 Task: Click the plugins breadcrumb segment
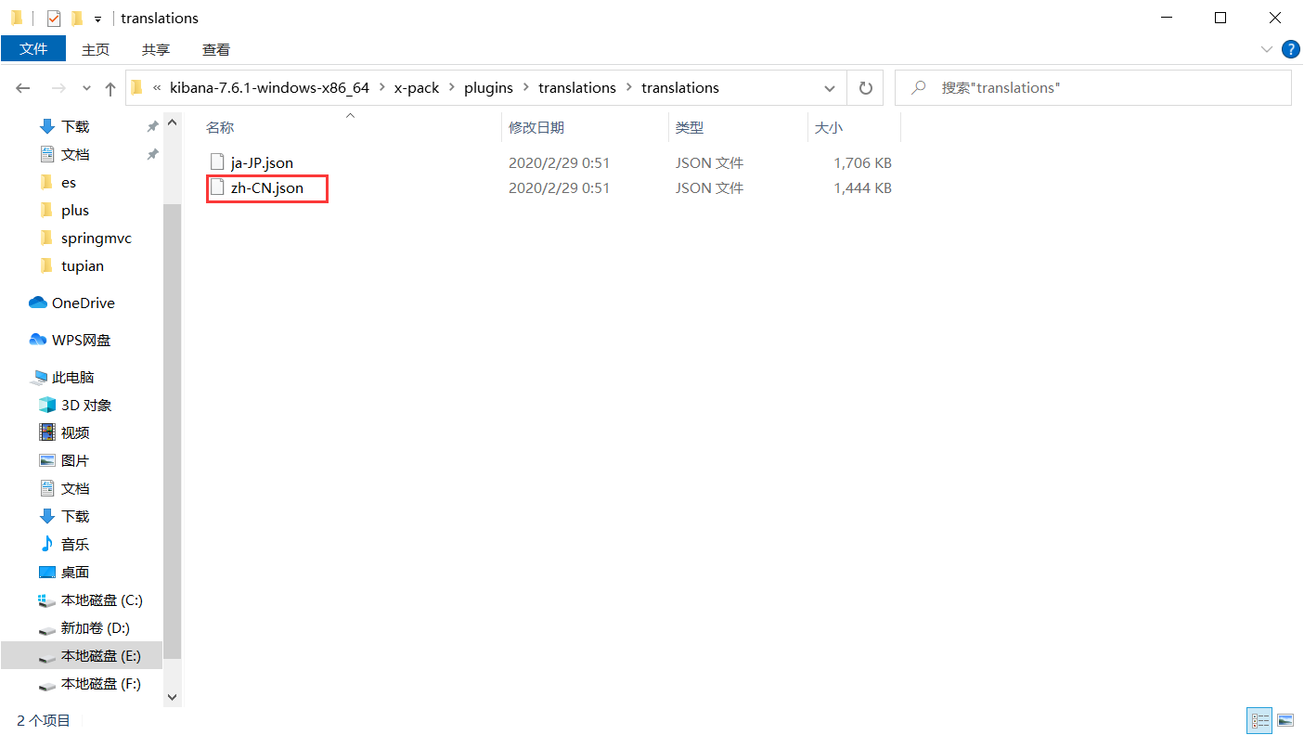point(488,87)
